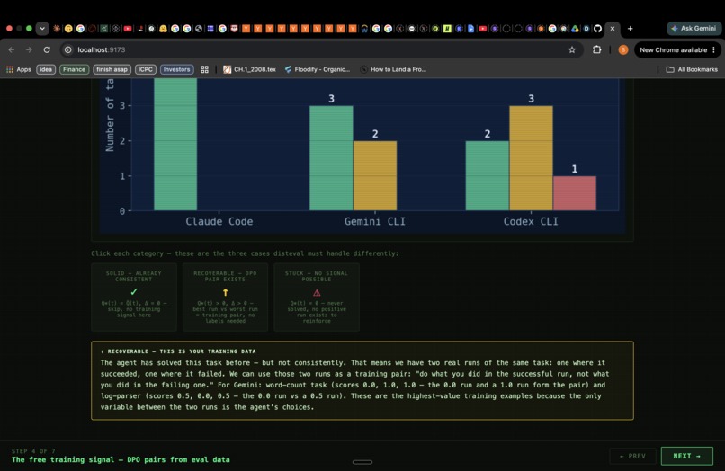Image resolution: width=725 pixels, height=471 pixels.
Task: Close the current active tab
Action: pyautogui.click(x=613, y=29)
